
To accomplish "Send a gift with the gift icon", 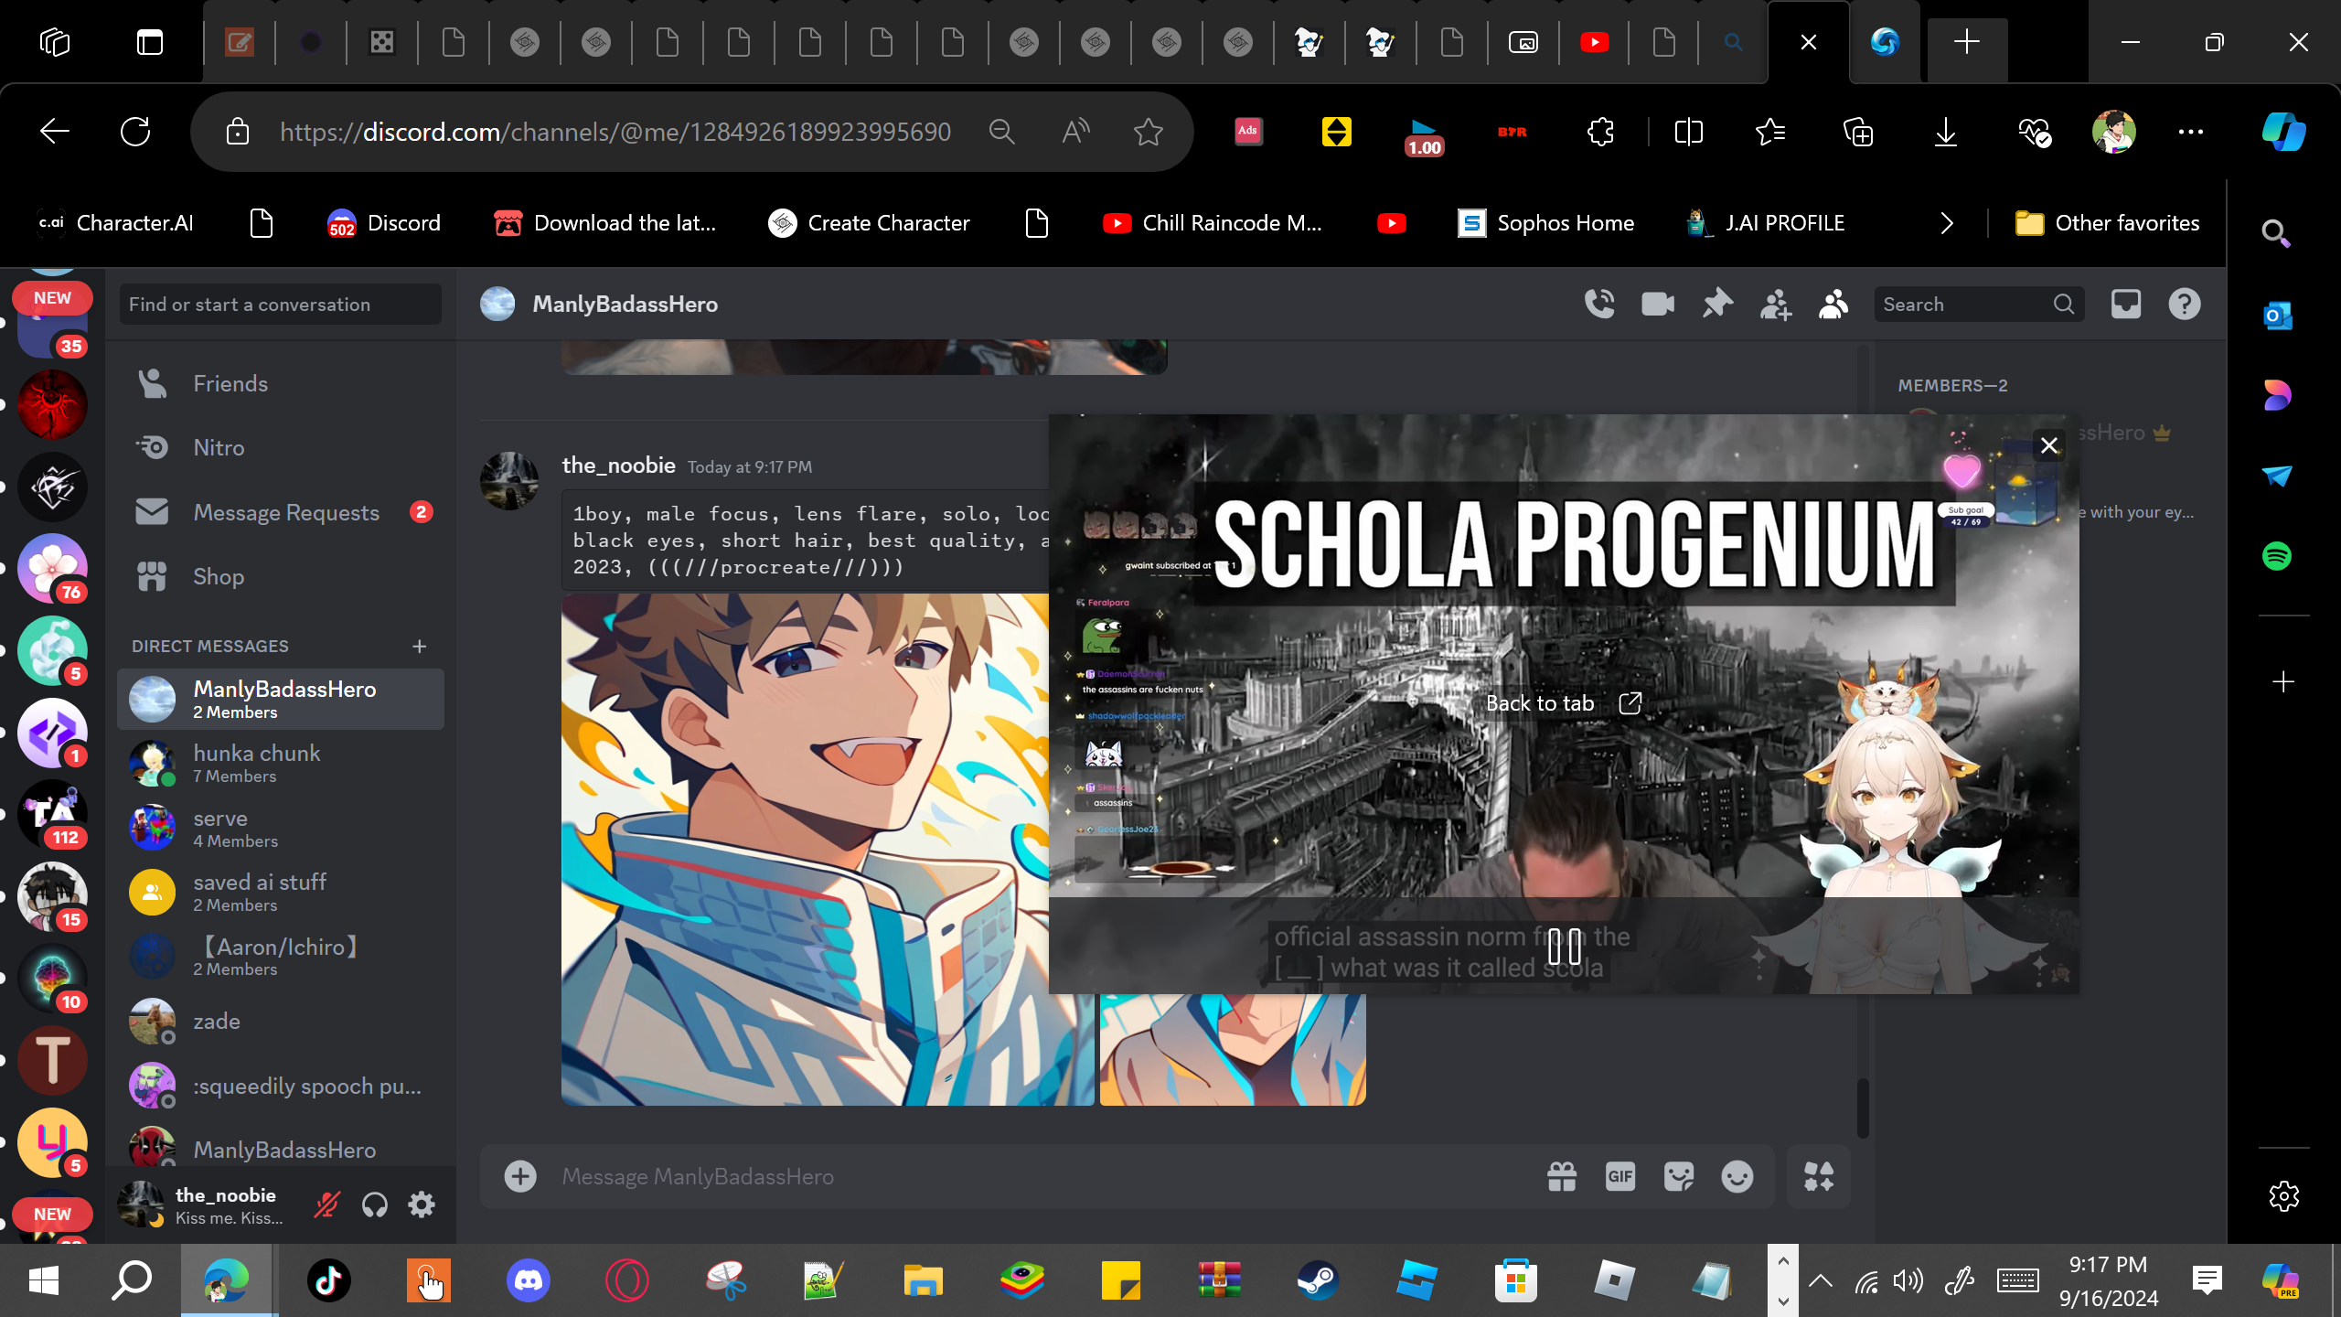I will [x=1562, y=1176].
